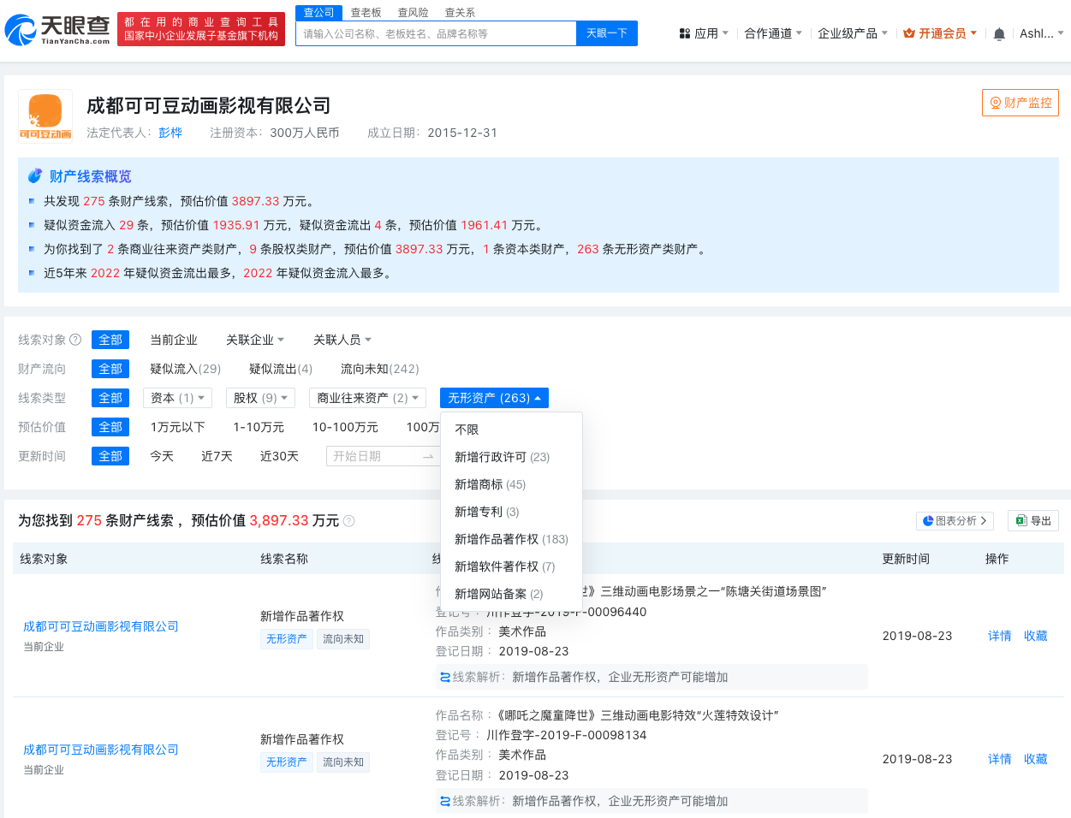
Task: Open 财产监控 monitoring panel
Action: (1020, 102)
